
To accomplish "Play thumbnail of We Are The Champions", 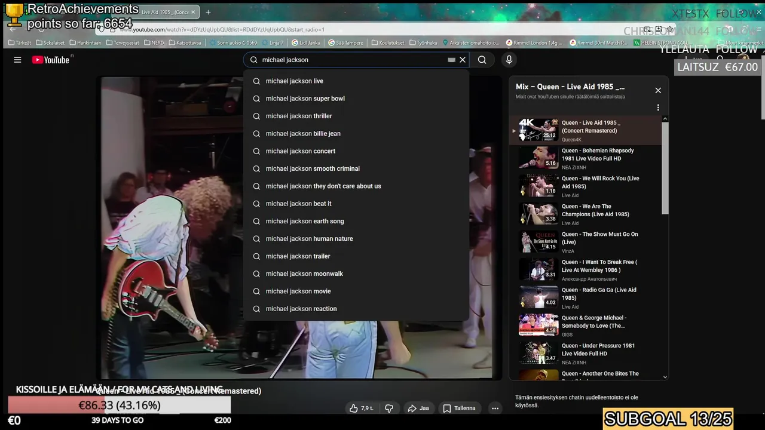I will [x=538, y=214].
